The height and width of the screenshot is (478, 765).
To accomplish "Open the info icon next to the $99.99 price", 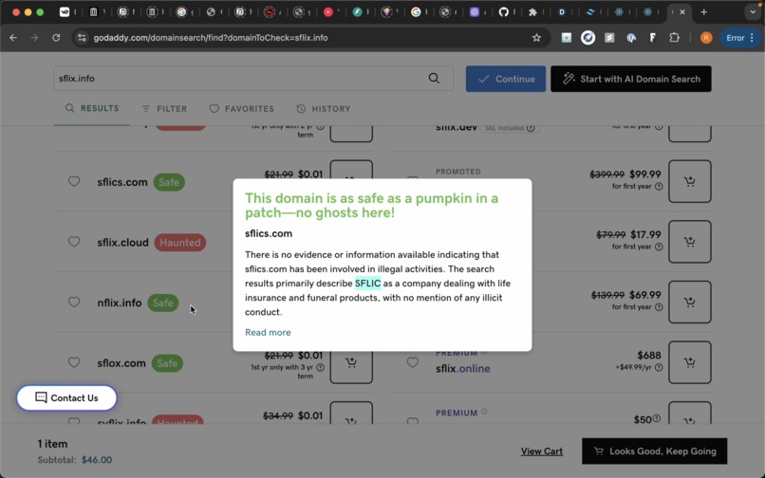I will 659,186.
